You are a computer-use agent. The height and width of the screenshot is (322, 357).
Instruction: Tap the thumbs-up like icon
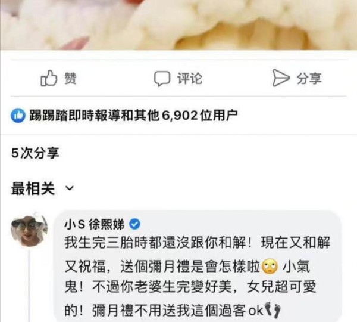pos(49,78)
